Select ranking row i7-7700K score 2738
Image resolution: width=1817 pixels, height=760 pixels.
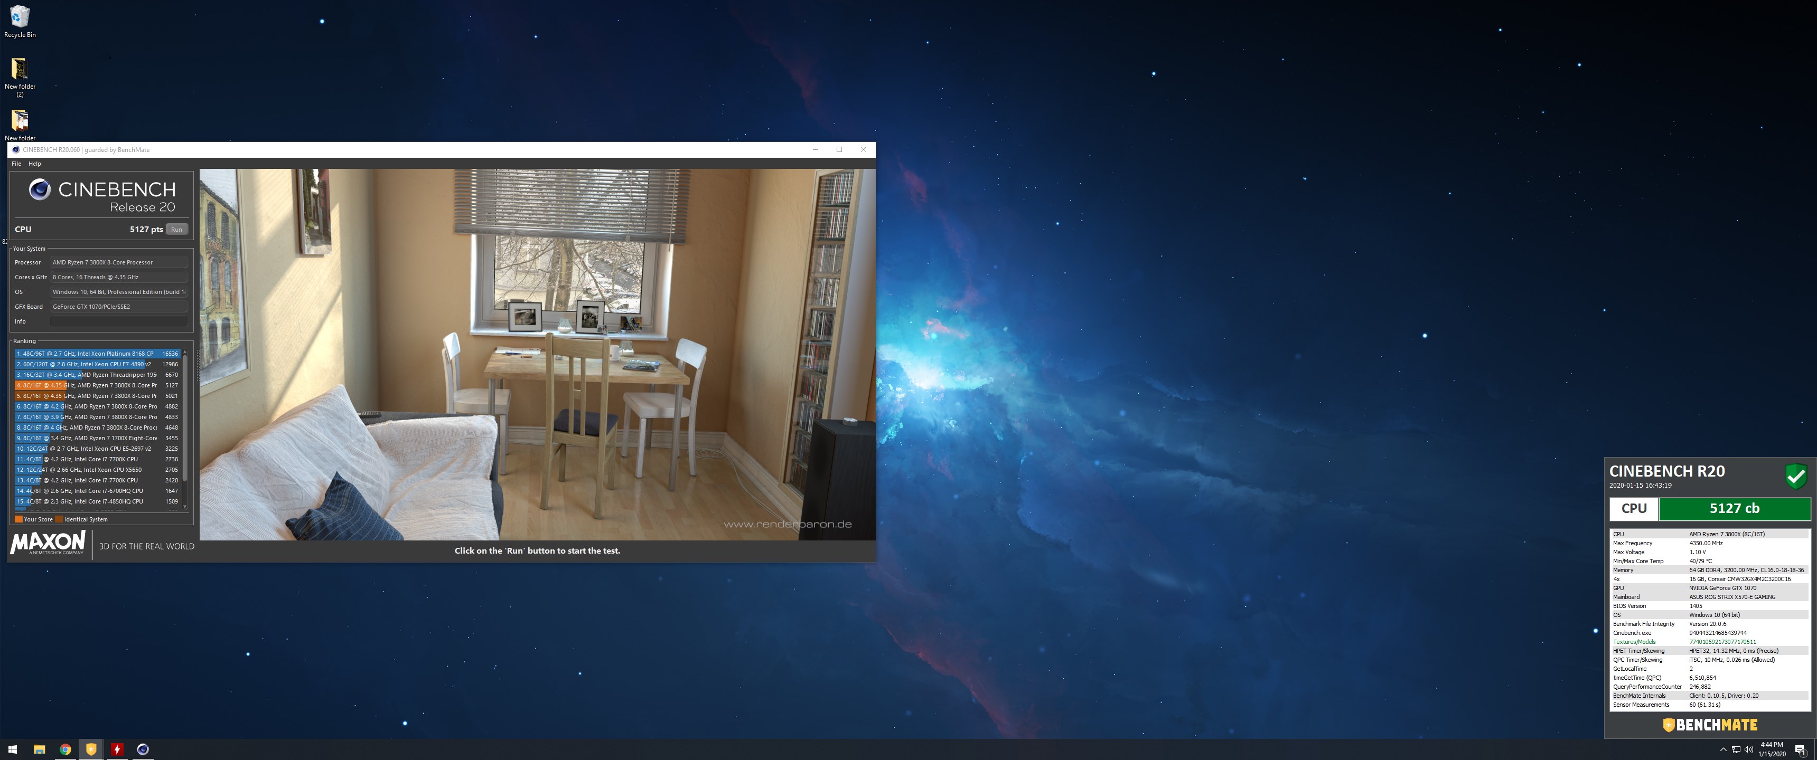[97, 460]
